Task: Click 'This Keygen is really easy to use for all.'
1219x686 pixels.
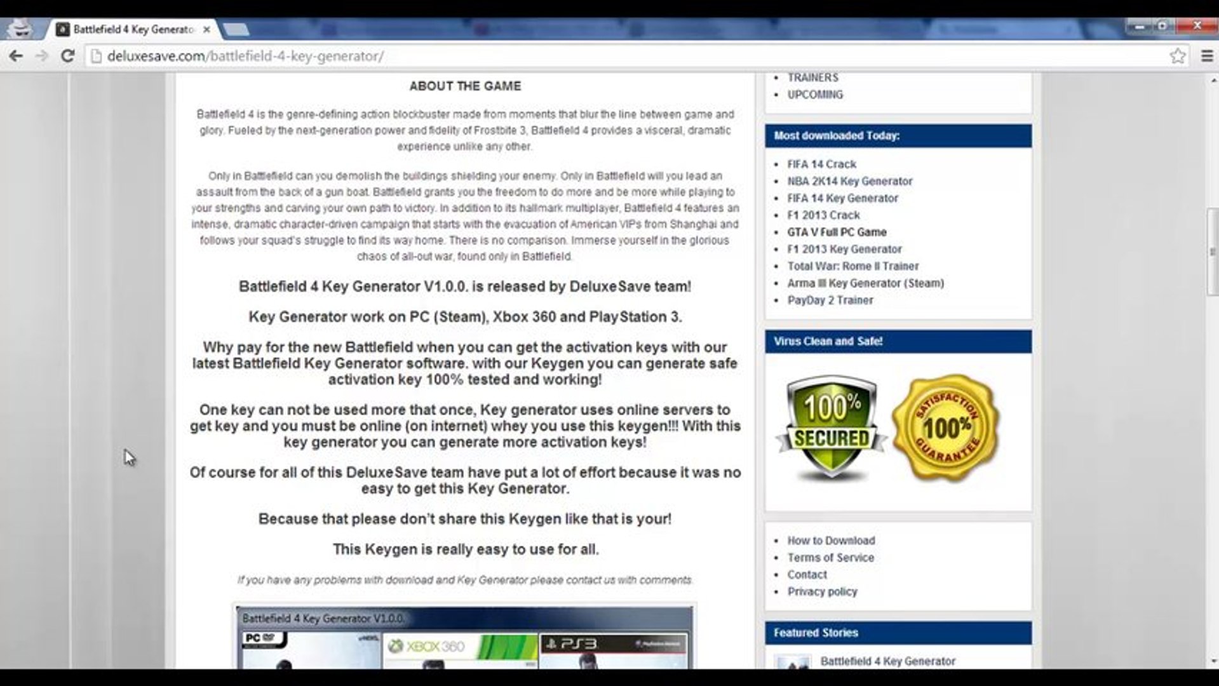Action: (466, 549)
